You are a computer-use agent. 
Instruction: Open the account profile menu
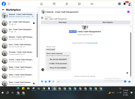coord(130,4)
